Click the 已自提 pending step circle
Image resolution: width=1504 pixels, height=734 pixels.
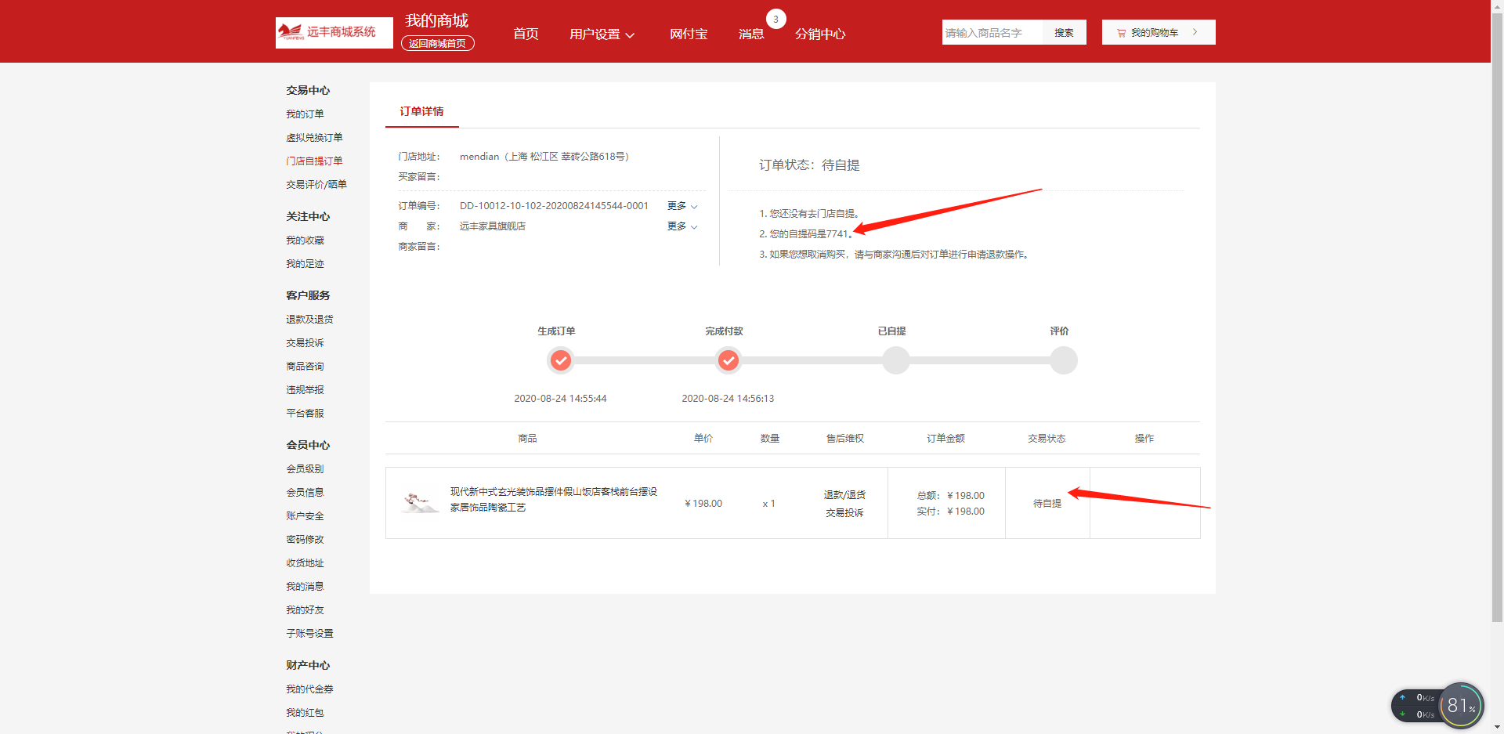click(896, 360)
